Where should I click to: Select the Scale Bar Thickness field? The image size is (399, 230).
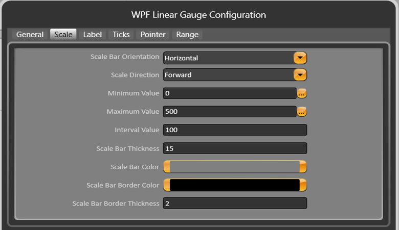[x=234, y=148]
